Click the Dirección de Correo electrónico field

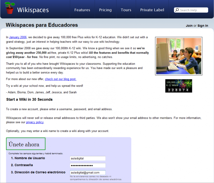point(88,173)
